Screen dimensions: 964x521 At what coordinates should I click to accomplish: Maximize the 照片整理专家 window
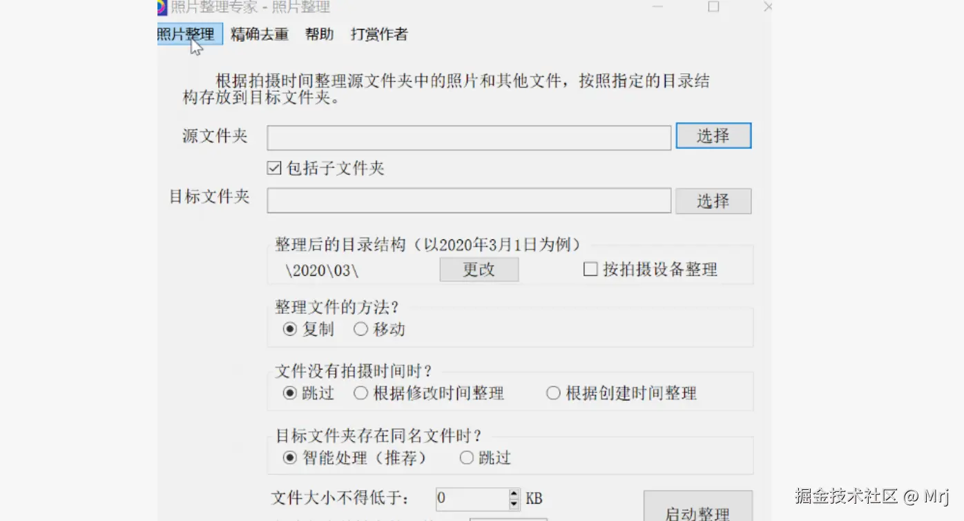[x=713, y=7]
